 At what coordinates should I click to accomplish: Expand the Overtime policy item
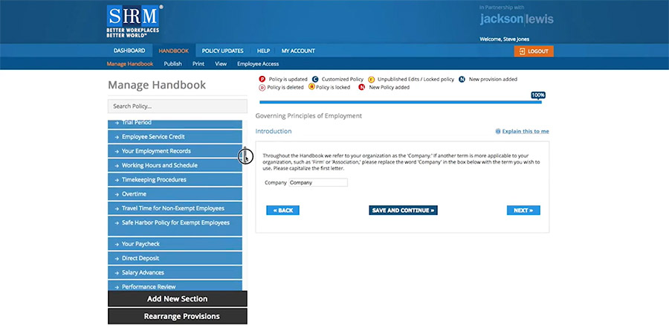tap(175, 194)
